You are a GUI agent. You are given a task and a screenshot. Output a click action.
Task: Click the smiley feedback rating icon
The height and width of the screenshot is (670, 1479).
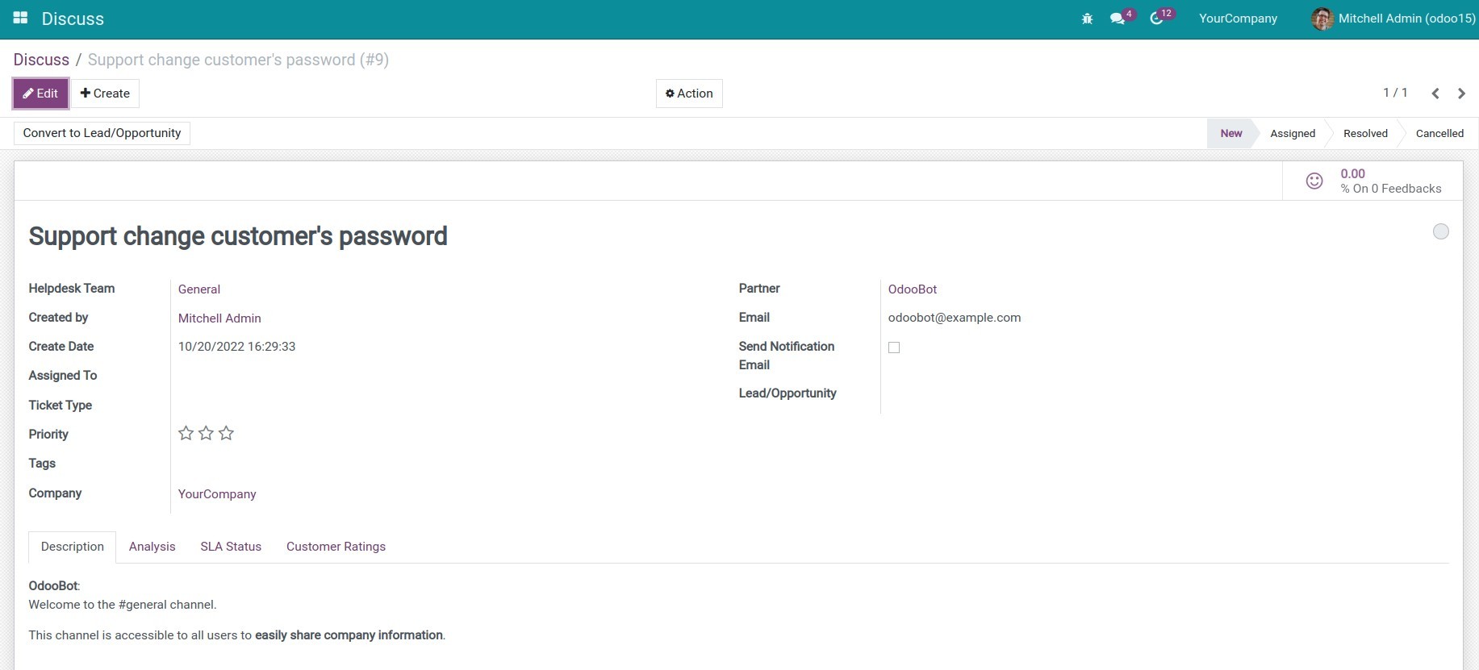(x=1314, y=181)
